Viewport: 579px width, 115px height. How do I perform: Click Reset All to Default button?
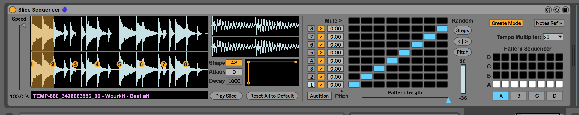[272, 96]
